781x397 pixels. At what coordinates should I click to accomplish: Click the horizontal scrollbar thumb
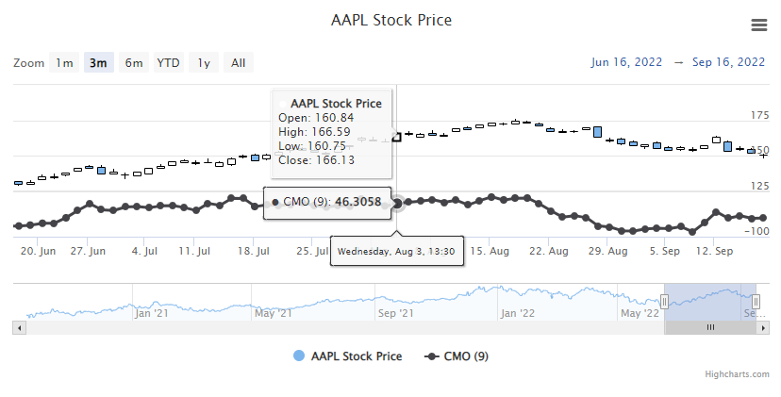[x=710, y=327]
